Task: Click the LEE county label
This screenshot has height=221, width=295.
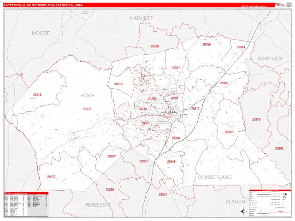Action: (x=84, y=12)
